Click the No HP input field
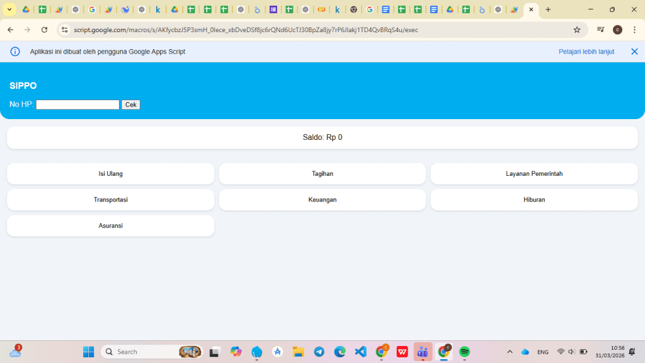 pos(77,105)
